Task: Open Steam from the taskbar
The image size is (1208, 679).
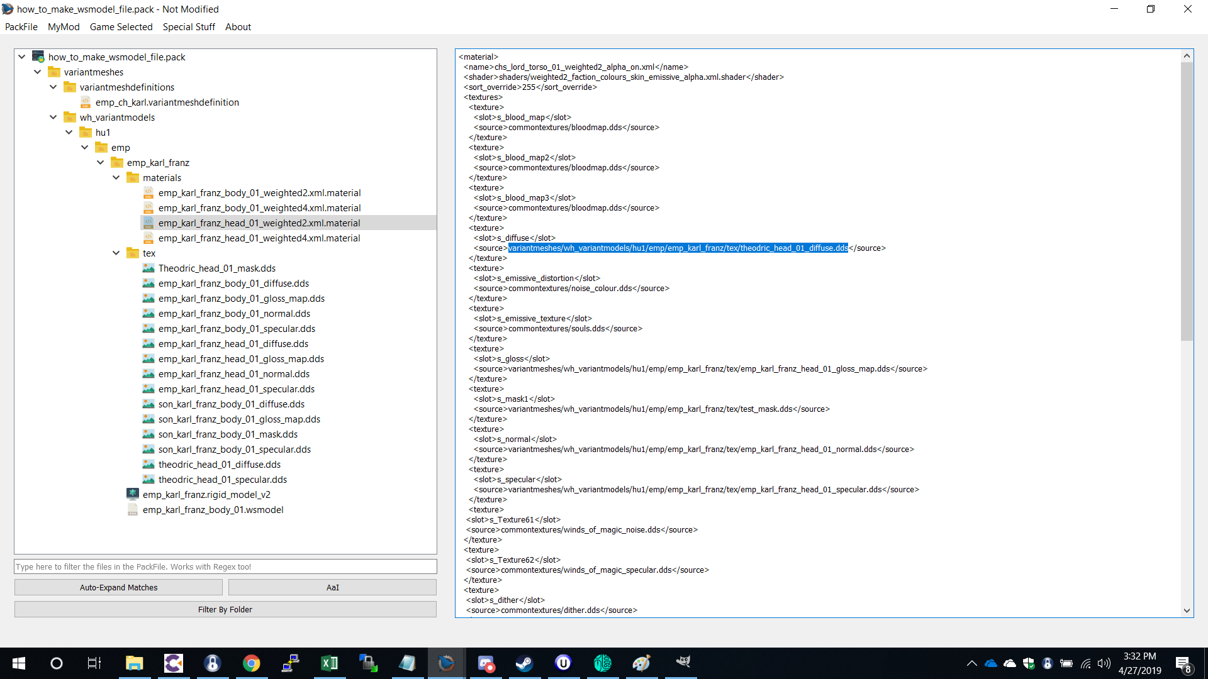Action: (x=524, y=663)
